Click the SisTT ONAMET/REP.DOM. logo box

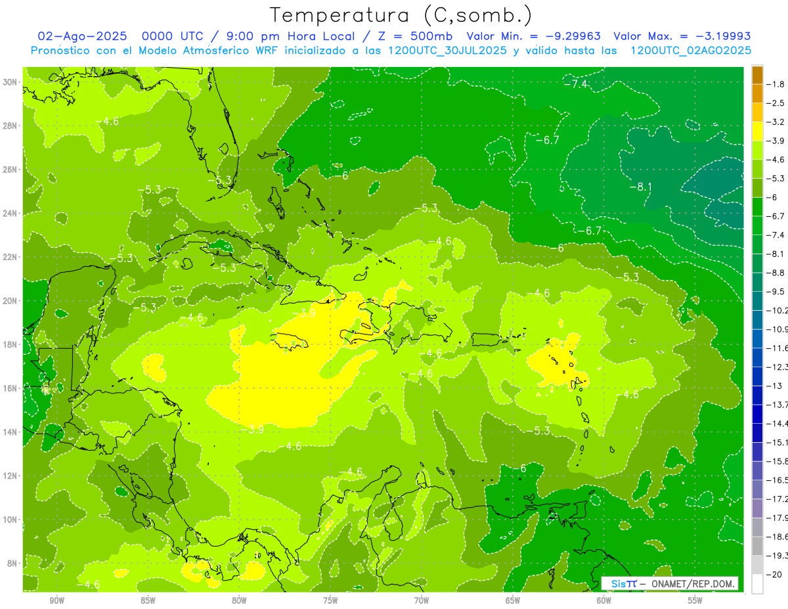670,584
